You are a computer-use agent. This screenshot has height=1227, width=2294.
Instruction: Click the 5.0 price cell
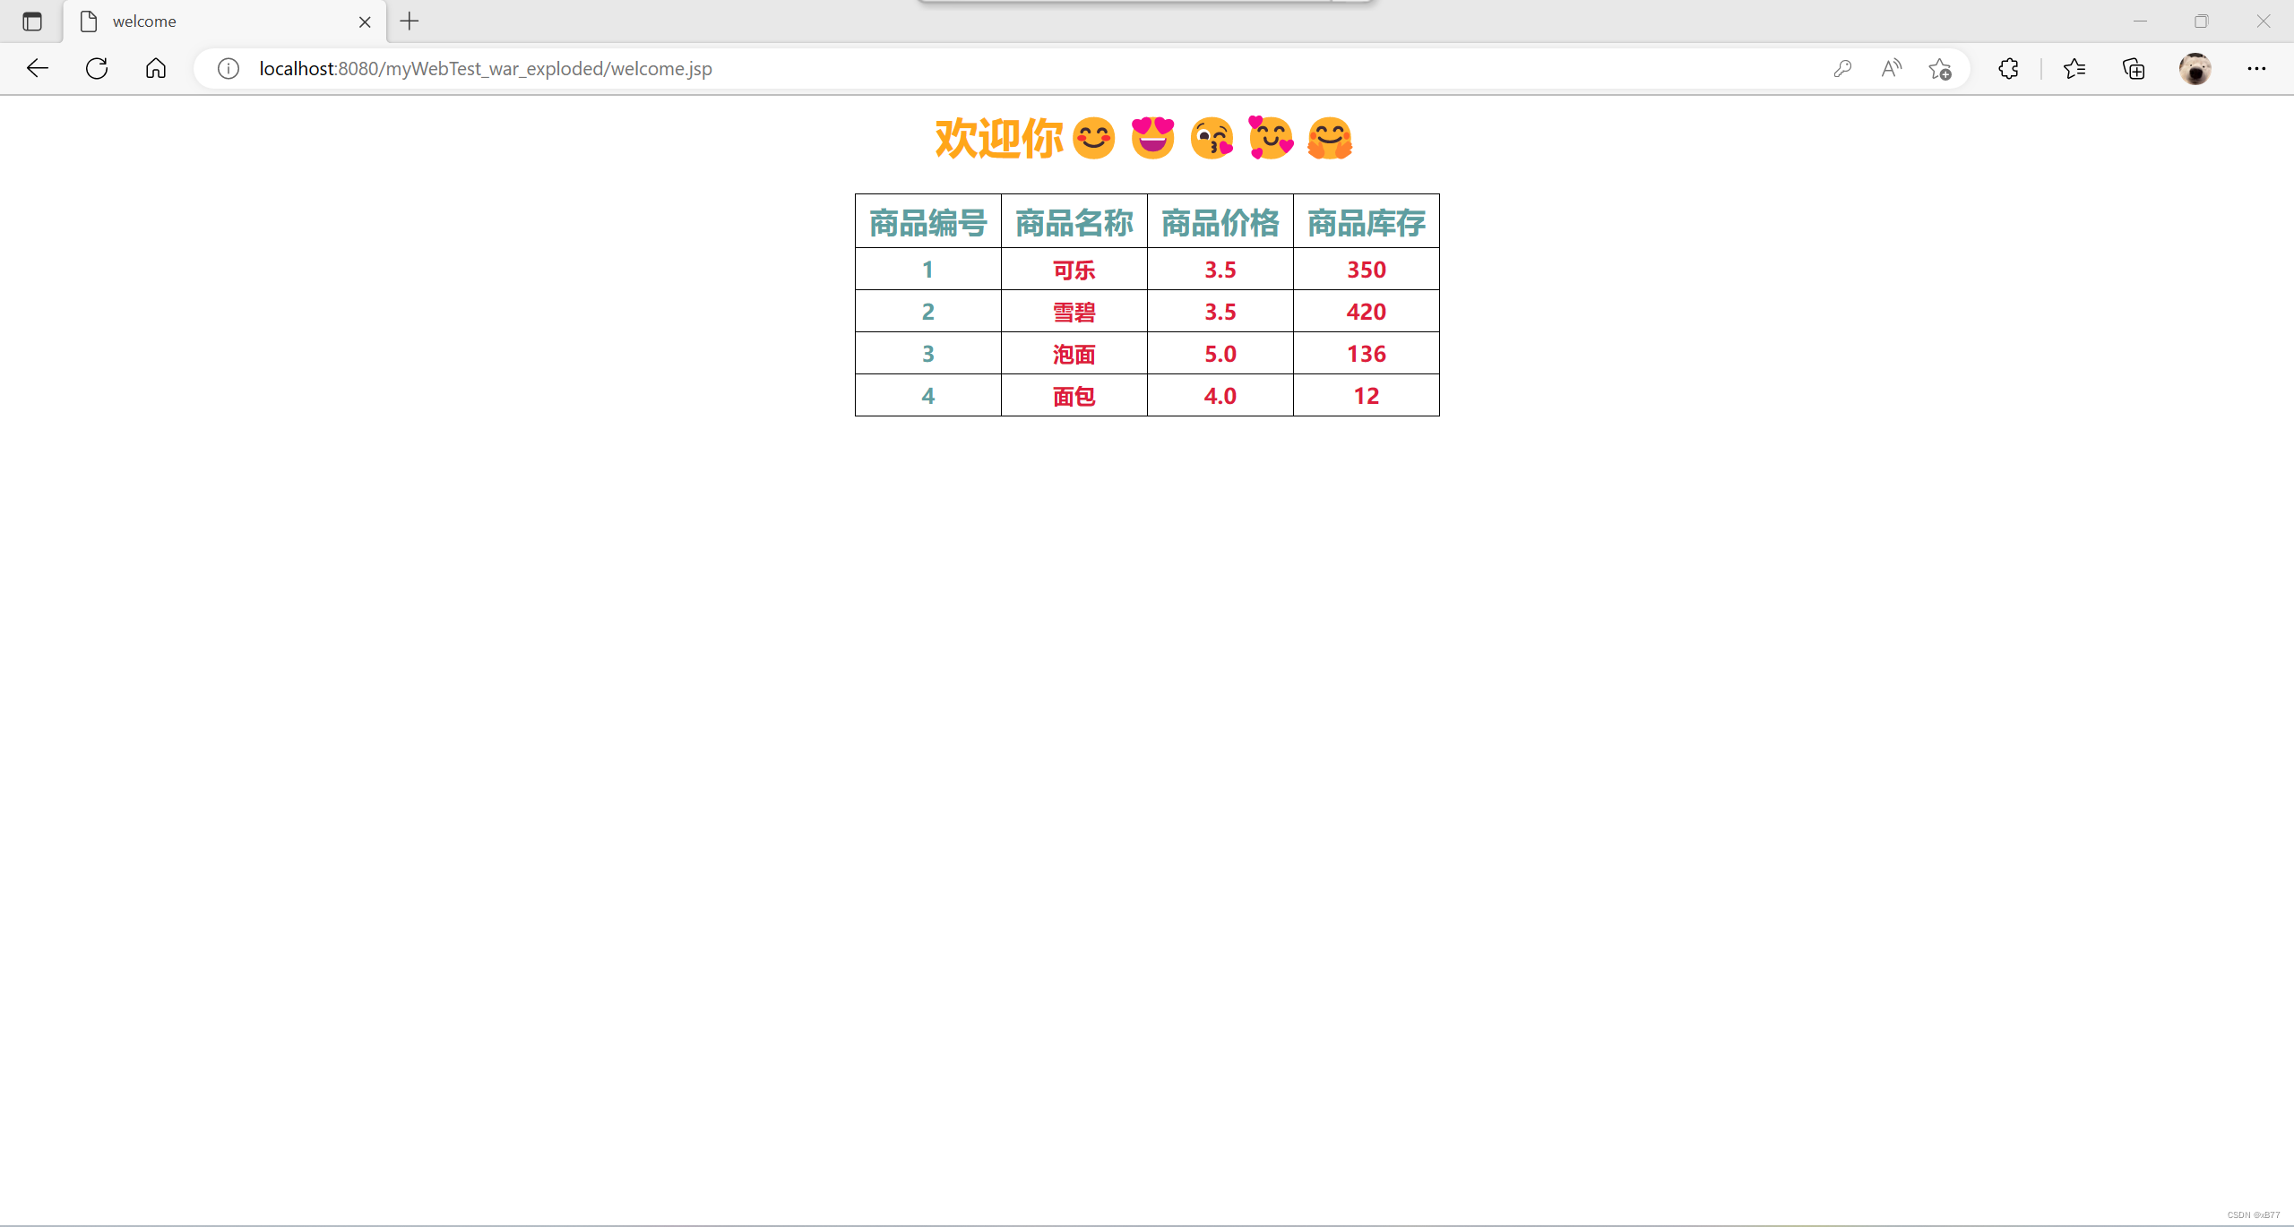pos(1220,353)
